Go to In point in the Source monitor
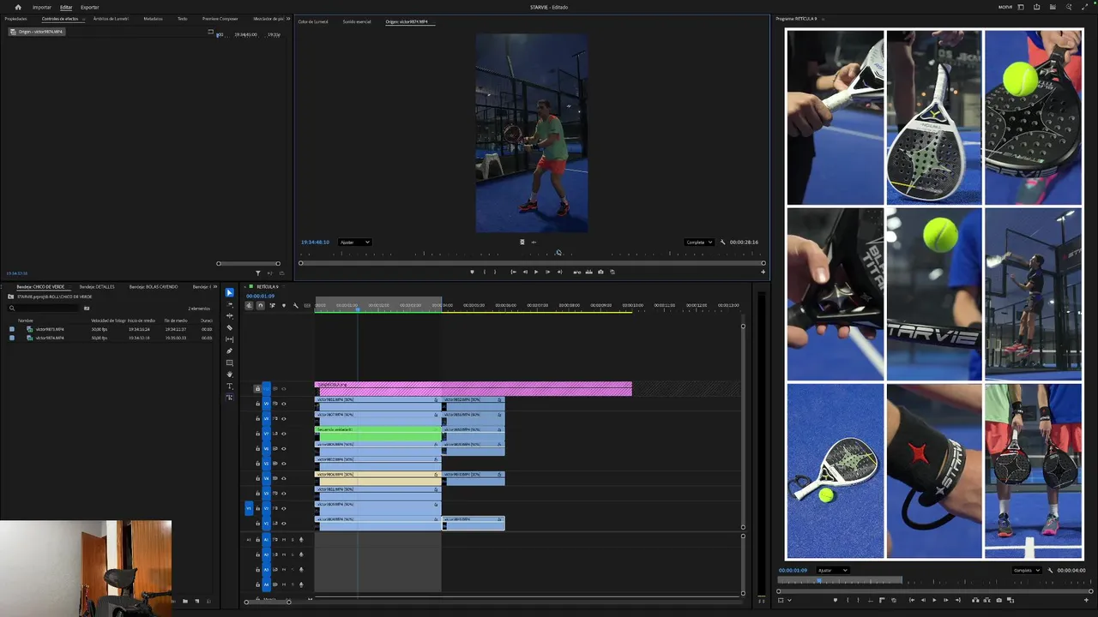 (513, 272)
